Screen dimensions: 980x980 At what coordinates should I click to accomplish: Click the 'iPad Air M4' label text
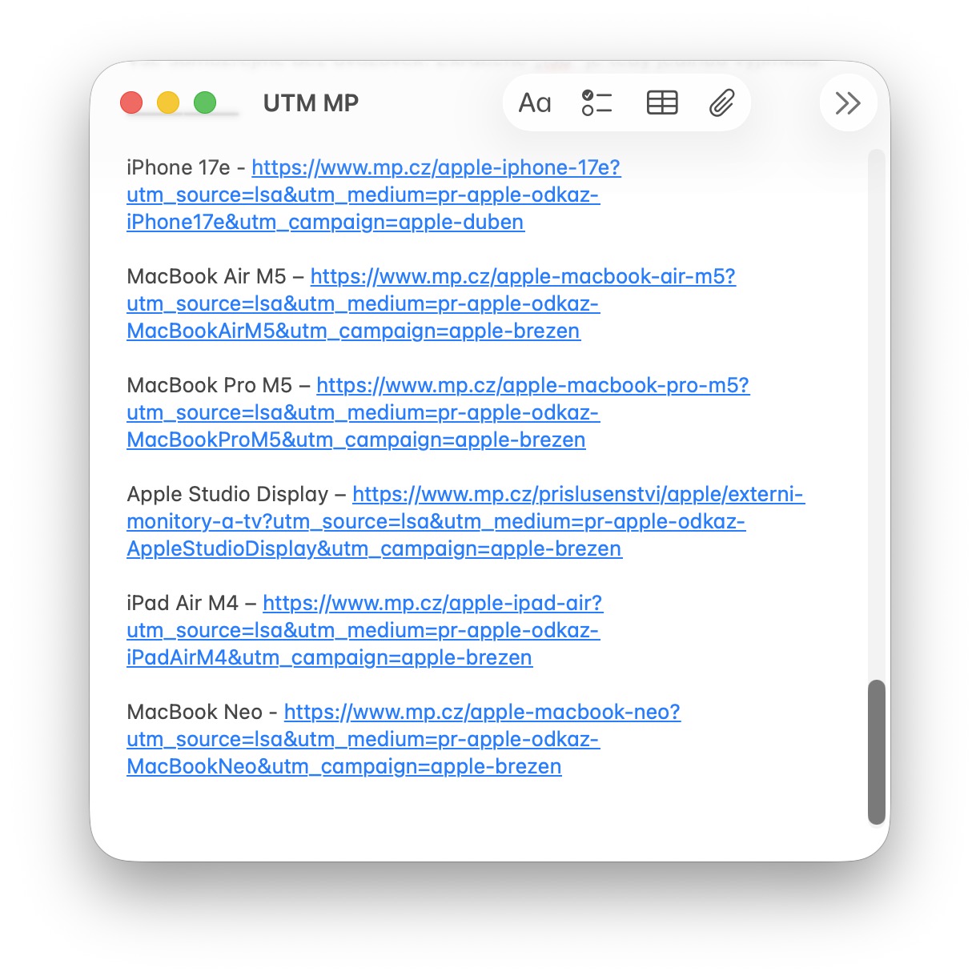(183, 603)
